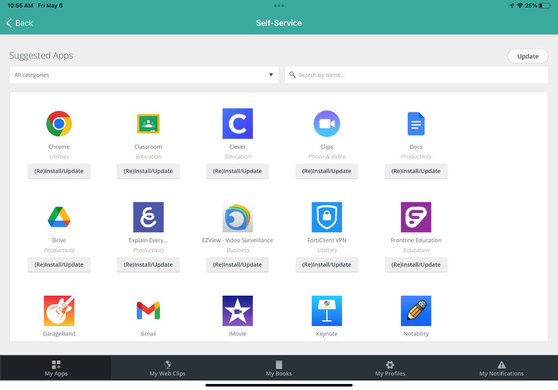Image resolution: width=558 pixels, height=390 pixels.
Task: Click the Photo & Video category label
Action: coord(327,156)
